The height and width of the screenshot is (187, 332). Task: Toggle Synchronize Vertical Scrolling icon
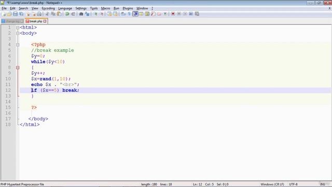(x=109, y=14)
